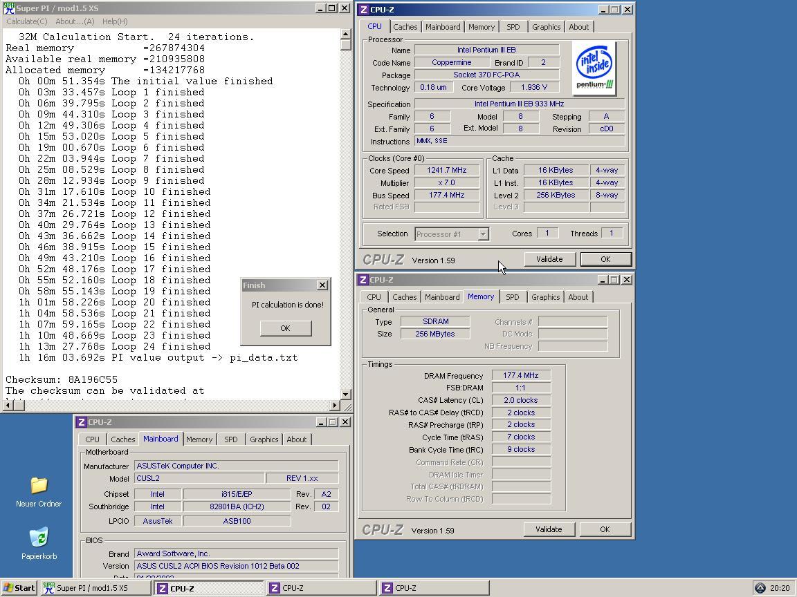The width and height of the screenshot is (797, 597).
Task: Click the DRAM Frequency 177.4 MHz field
Action: pyautogui.click(x=521, y=375)
